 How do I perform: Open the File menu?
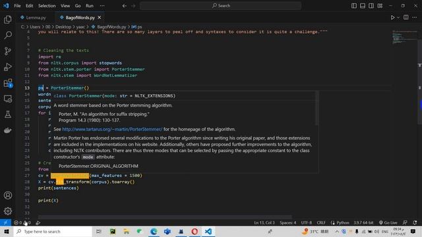pyautogui.click(x=17, y=6)
